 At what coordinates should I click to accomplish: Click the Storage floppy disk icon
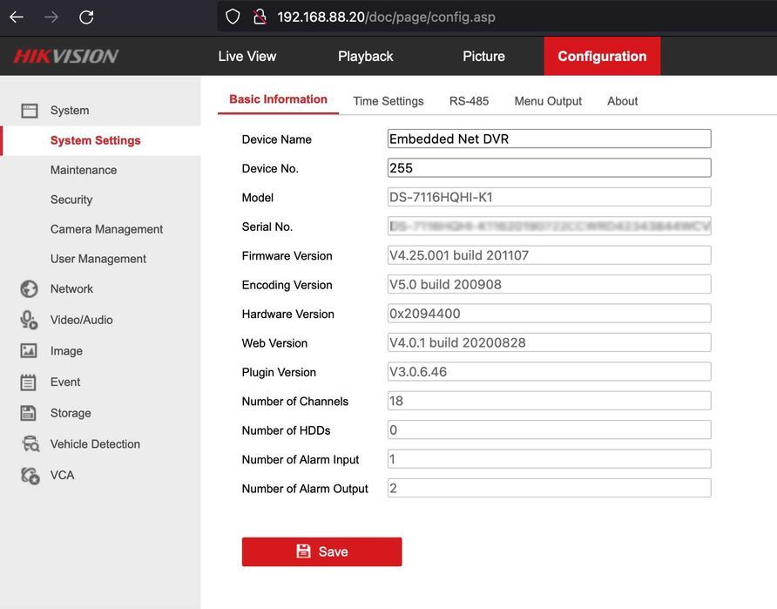coord(28,413)
